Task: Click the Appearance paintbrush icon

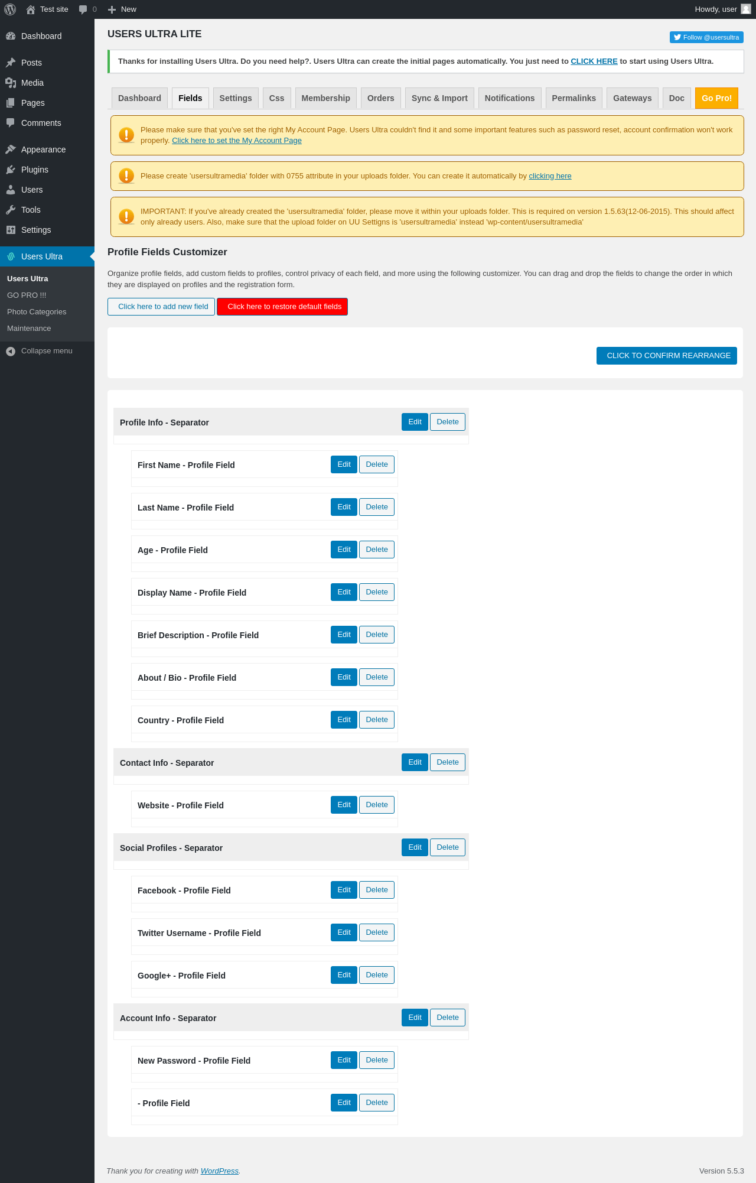Action: [11, 149]
